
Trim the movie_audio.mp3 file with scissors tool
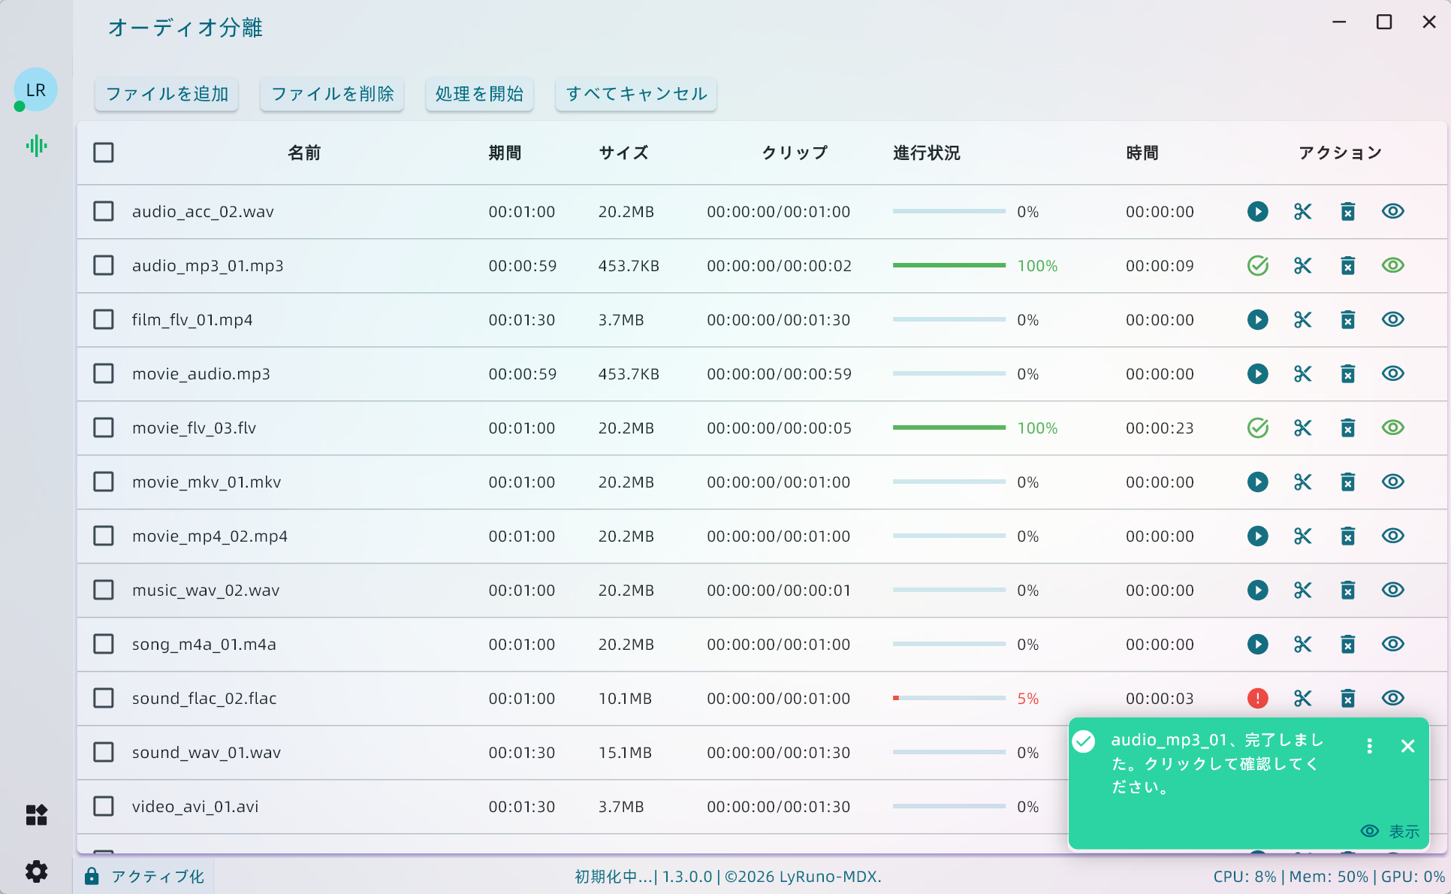pos(1302,373)
